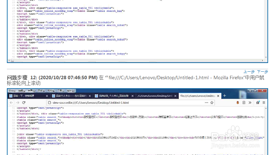Open page actions three-dot menu
The height and width of the screenshot is (155, 275).
(x=207, y=102)
